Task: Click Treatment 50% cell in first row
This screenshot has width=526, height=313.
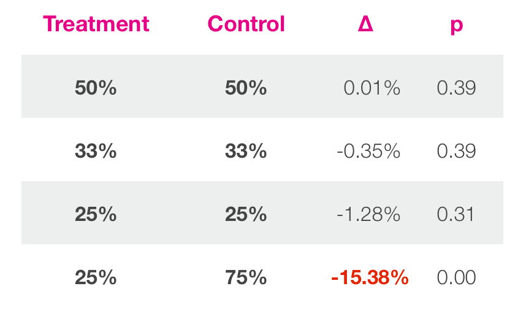Action: coord(96,88)
